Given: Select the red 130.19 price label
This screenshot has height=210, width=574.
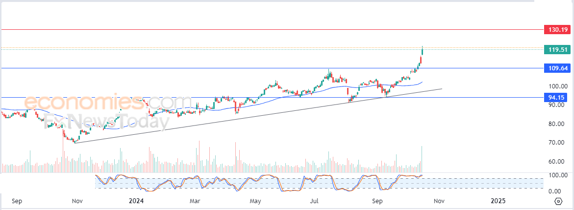Looking at the screenshot, I should coord(557,29).
